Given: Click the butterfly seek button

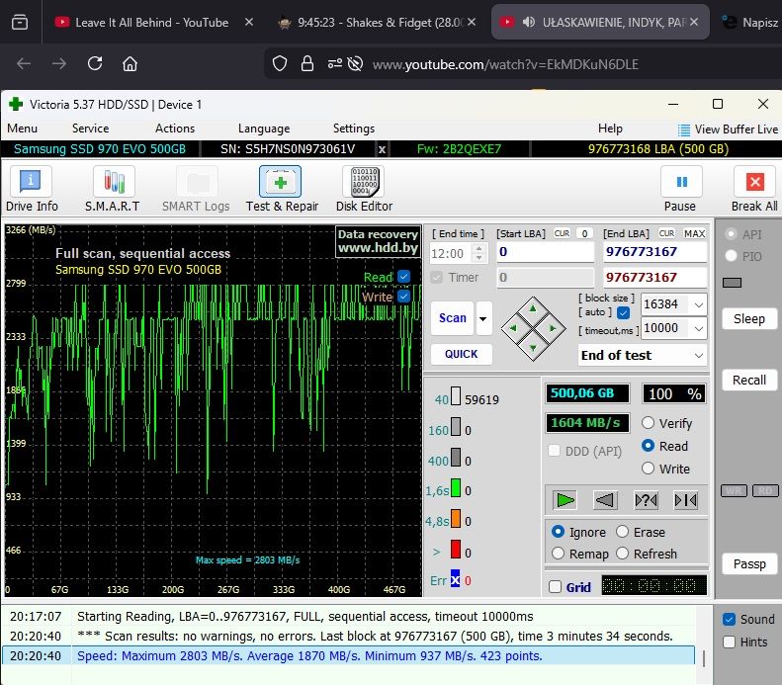Looking at the screenshot, I should (686, 500).
